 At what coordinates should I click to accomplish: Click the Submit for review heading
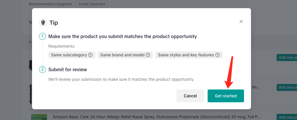(68, 70)
